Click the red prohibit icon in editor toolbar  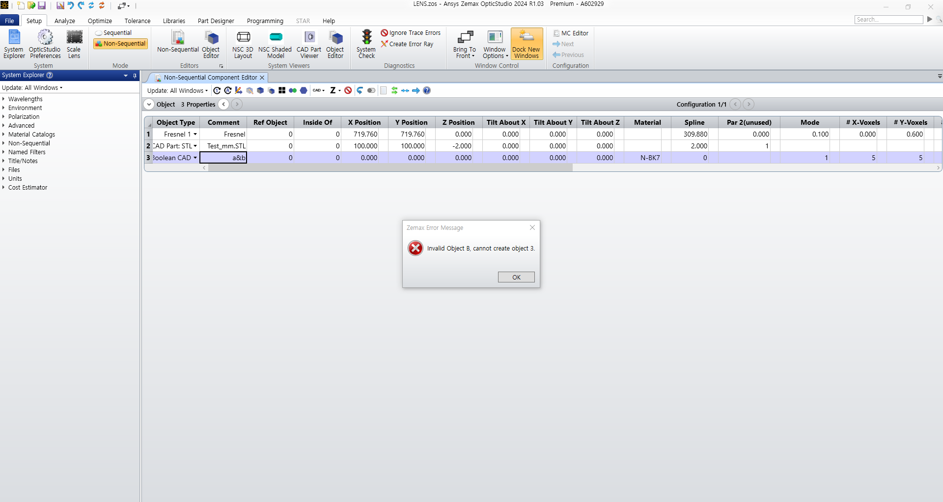(x=348, y=90)
